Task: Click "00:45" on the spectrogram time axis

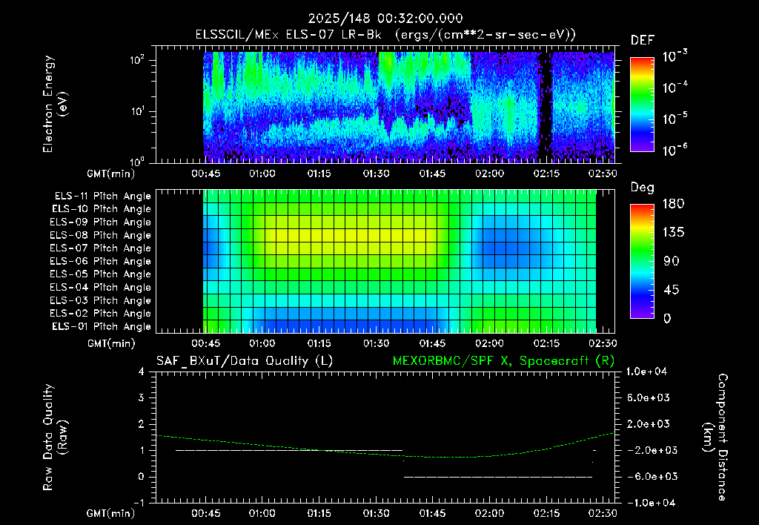Action: click(206, 174)
